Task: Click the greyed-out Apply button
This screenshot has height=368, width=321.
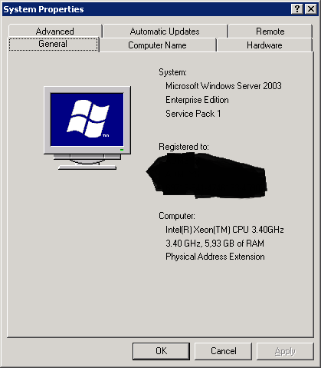Action: (x=285, y=351)
